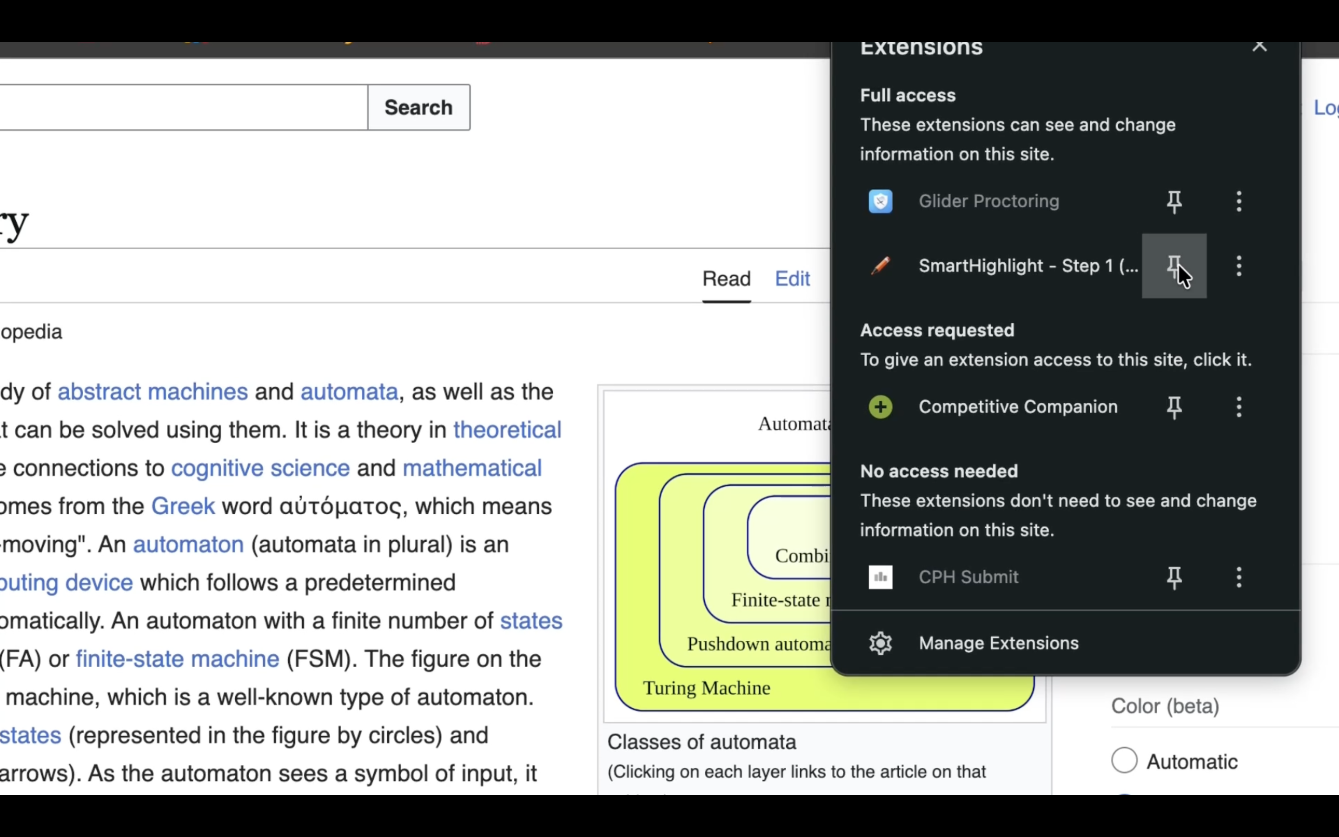The height and width of the screenshot is (837, 1339).
Task: Click the SmartHighlight pencil icon
Action: point(880,266)
